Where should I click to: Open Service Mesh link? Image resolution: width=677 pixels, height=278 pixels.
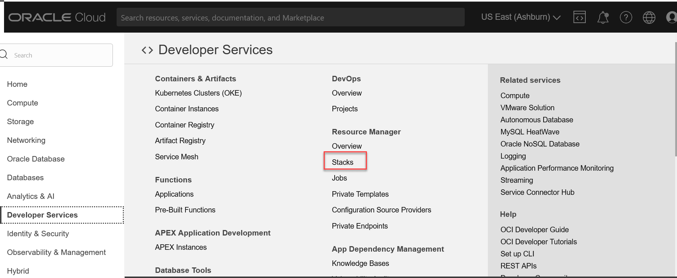point(176,157)
